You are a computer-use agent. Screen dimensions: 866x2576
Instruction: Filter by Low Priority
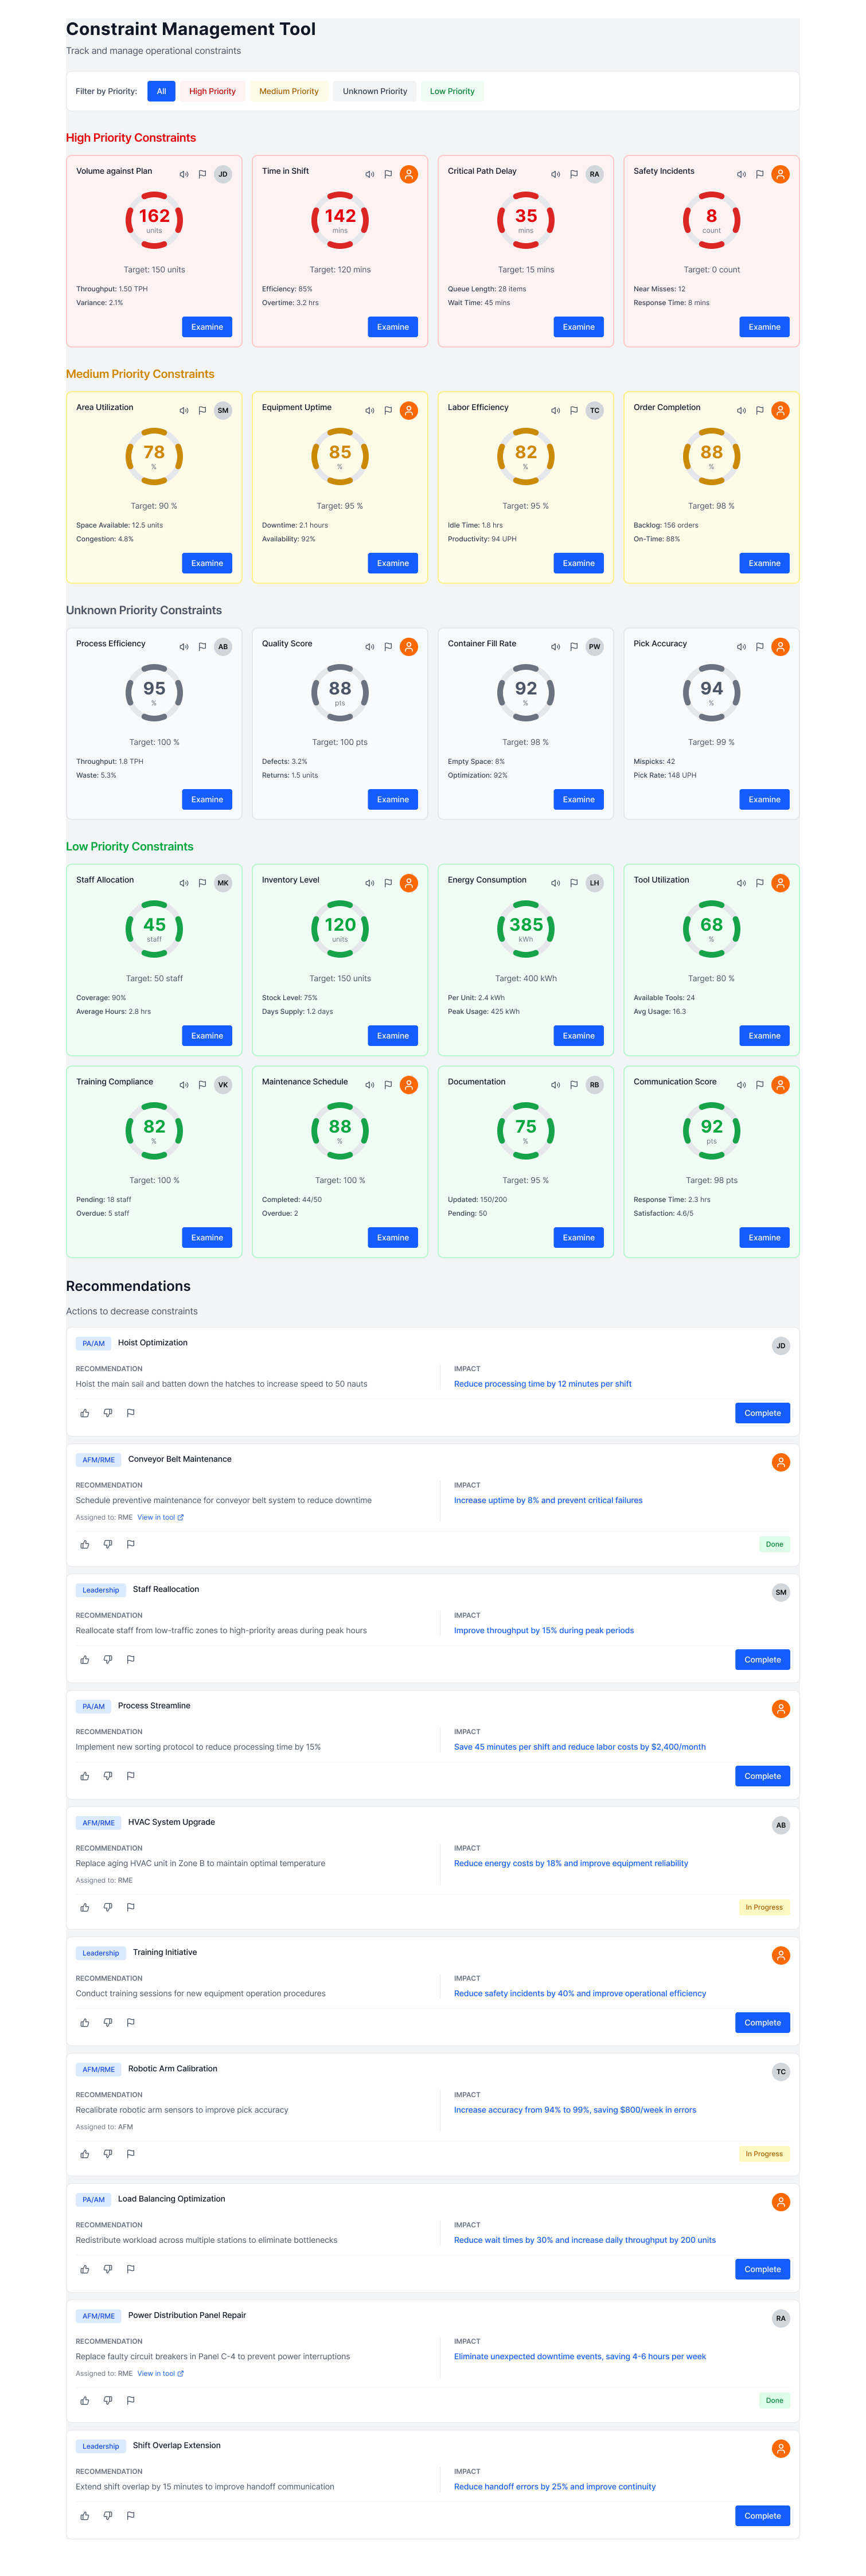coord(452,91)
